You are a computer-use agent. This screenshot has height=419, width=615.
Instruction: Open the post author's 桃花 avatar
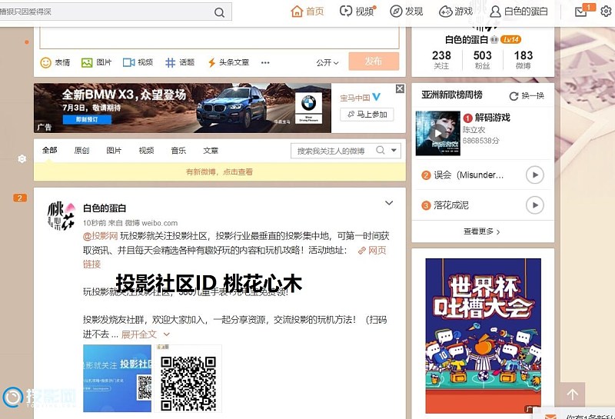click(x=61, y=216)
